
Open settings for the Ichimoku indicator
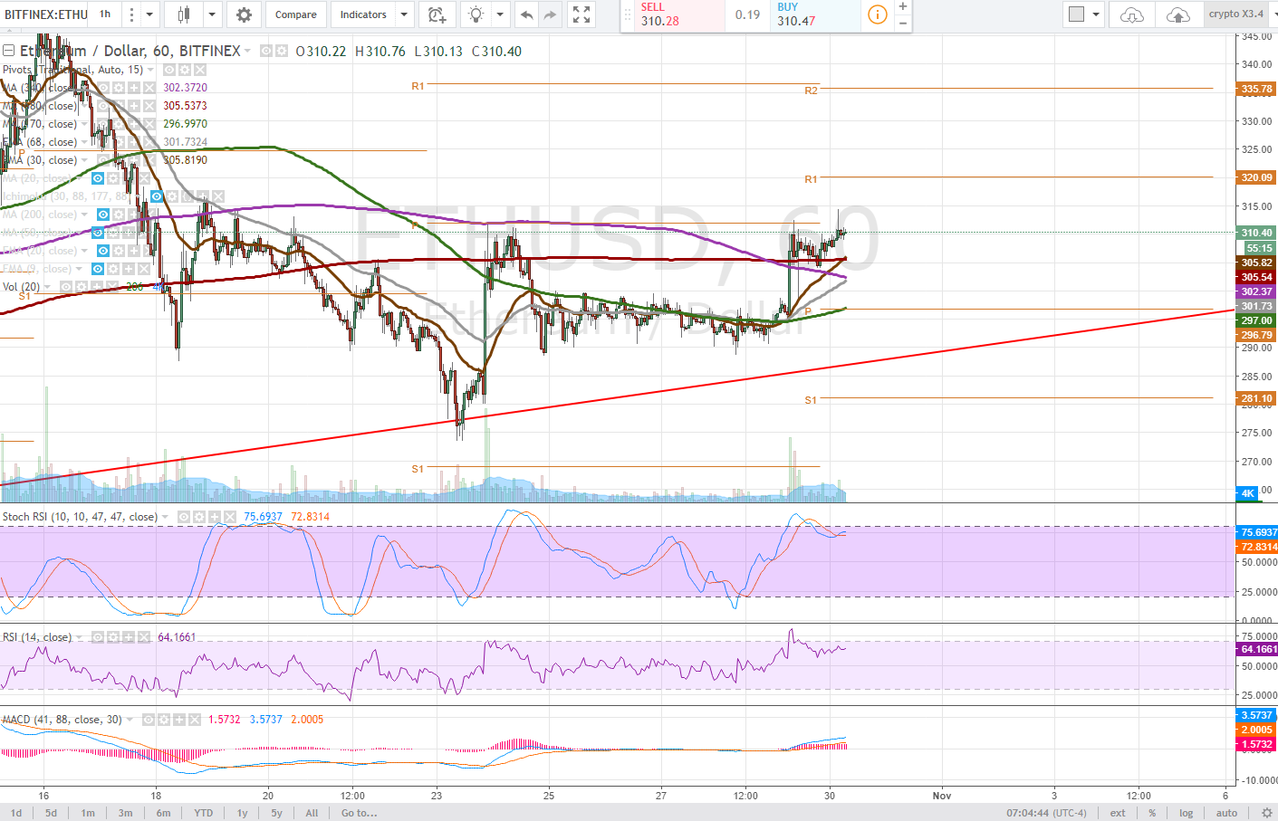172,196
